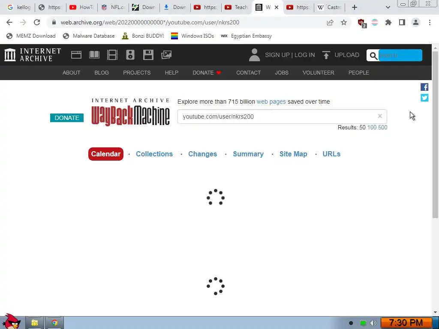Open the Chrome three-dot menu
Screen dimensions: 439x329
coord(430,22)
